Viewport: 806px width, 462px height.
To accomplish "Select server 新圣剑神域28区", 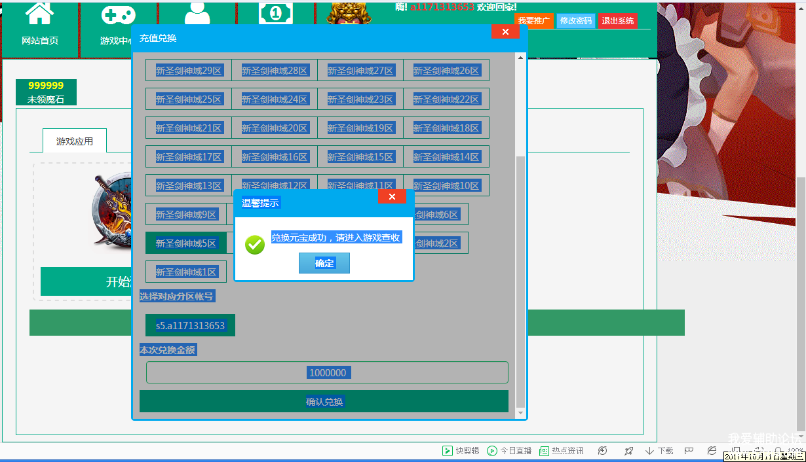I will point(275,71).
